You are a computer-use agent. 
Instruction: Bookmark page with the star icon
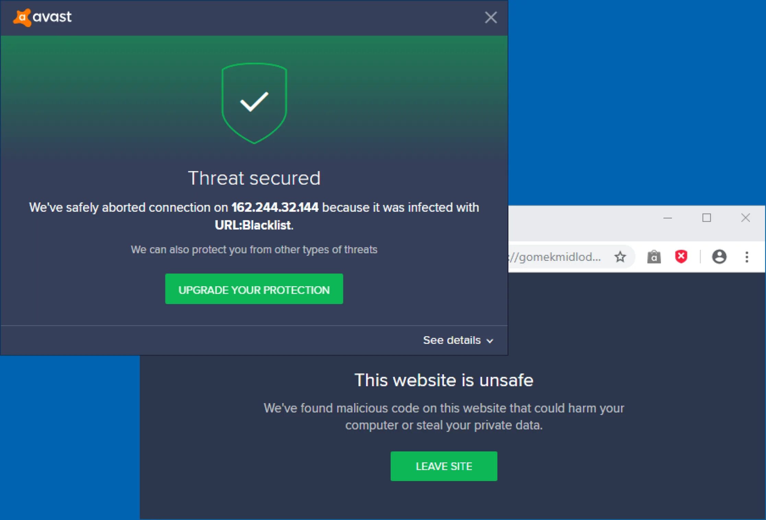(620, 257)
